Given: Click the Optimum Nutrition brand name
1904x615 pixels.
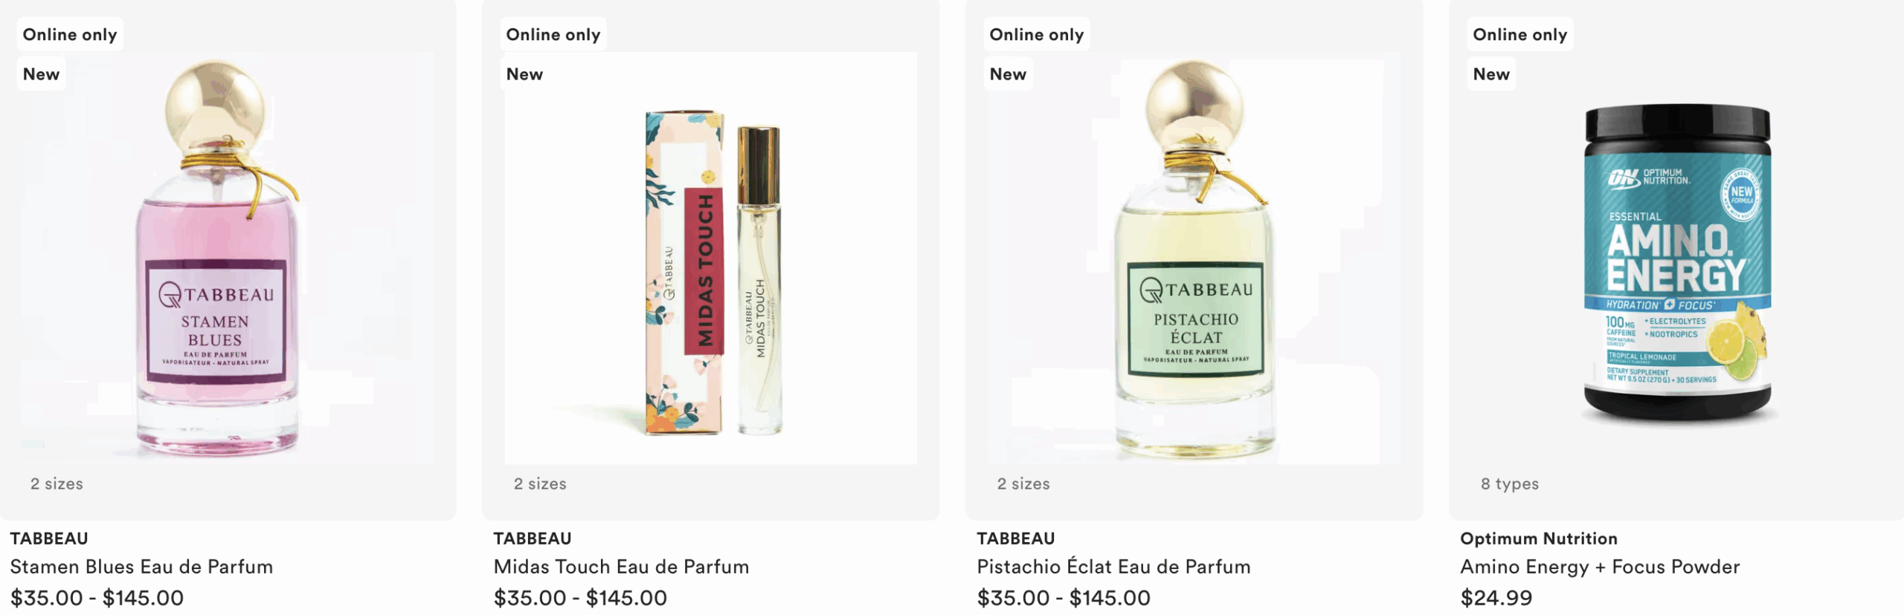Looking at the screenshot, I should 1539,538.
